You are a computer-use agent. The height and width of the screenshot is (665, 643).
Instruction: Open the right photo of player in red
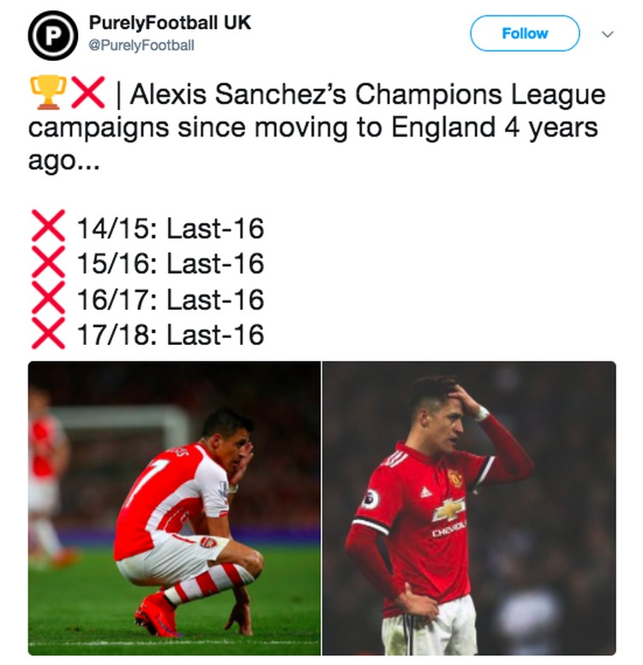tap(469, 508)
